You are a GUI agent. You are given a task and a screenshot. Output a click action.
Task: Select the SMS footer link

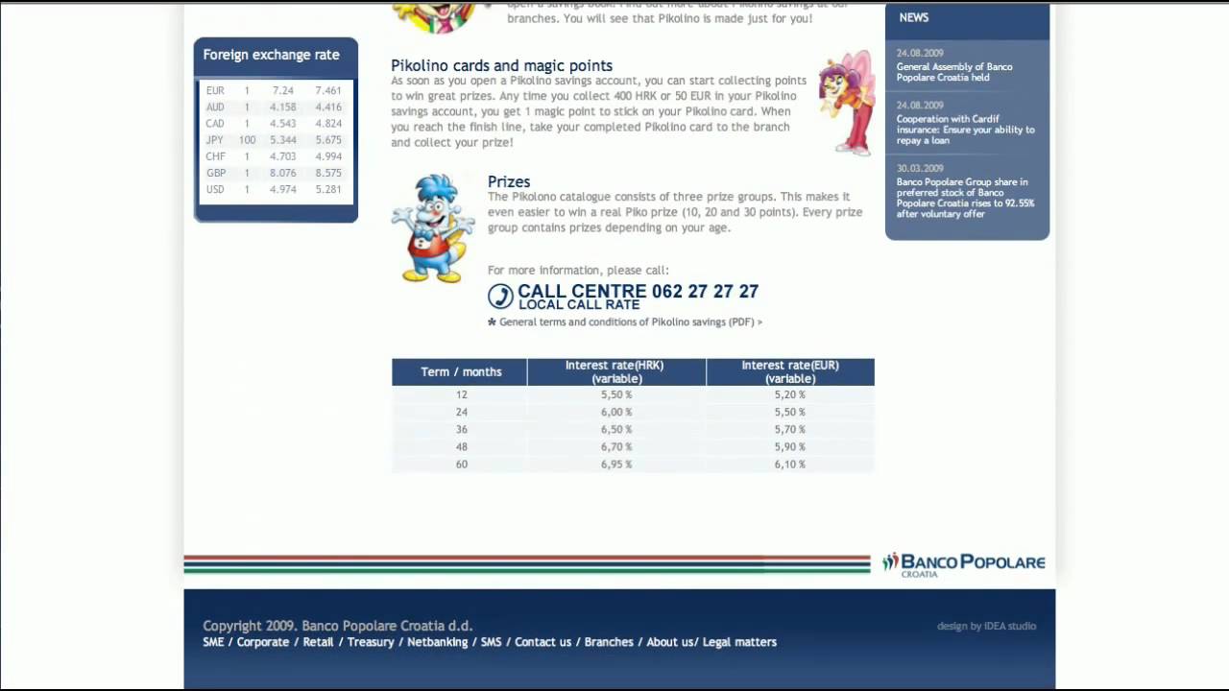click(491, 642)
